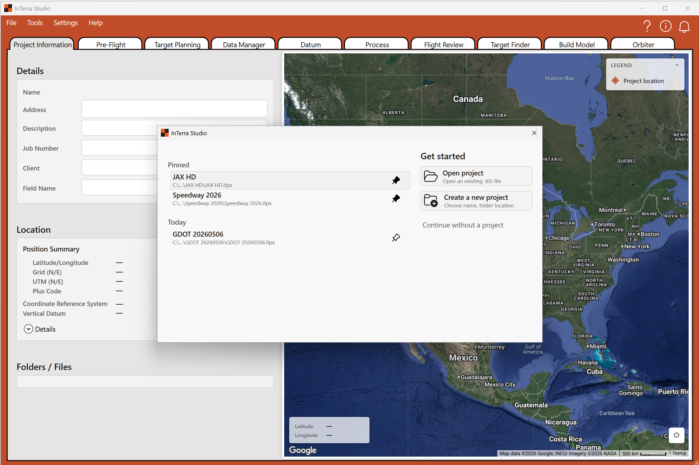Image resolution: width=699 pixels, height=465 pixels.
Task: Open the Help menu
Action: click(96, 23)
